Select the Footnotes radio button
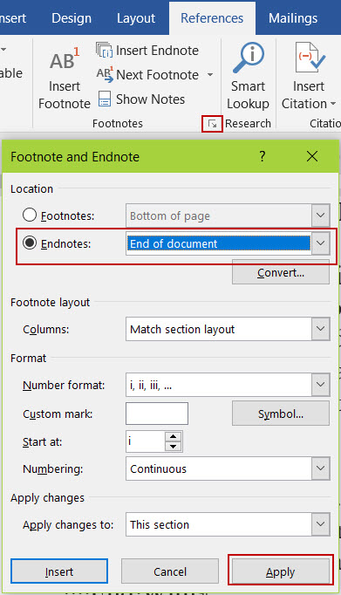The height and width of the screenshot is (595, 341). (x=29, y=215)
